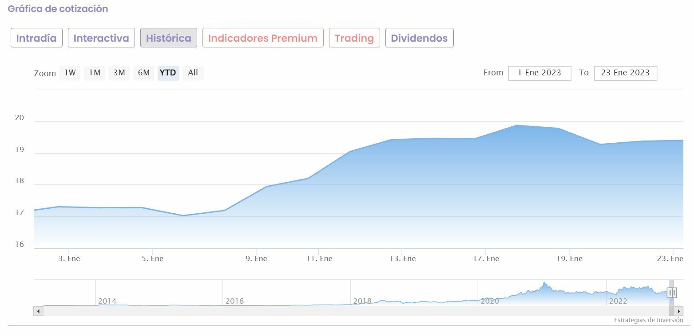The image size is (694, 336).
Task: Go to the Trading tab
Action: [x=354, y=38]
